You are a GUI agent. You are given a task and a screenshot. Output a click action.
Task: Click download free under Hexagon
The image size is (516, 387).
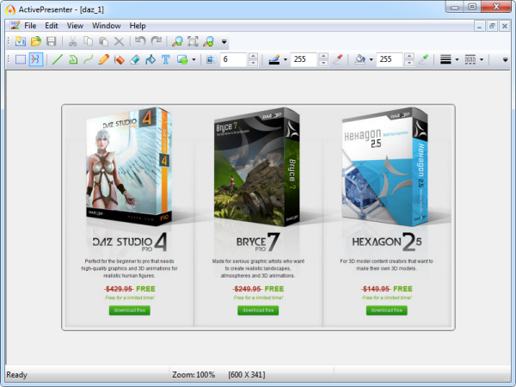click(x=387, y=310)
